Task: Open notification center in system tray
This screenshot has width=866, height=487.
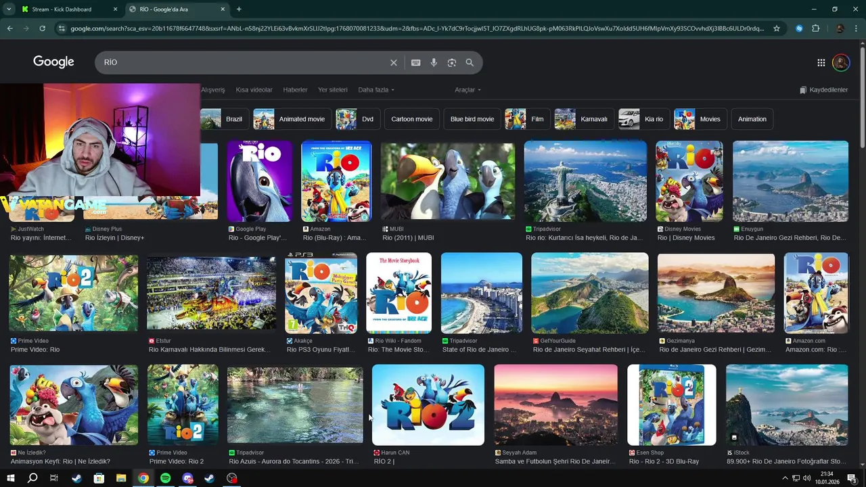Action: tap(852, 478)
